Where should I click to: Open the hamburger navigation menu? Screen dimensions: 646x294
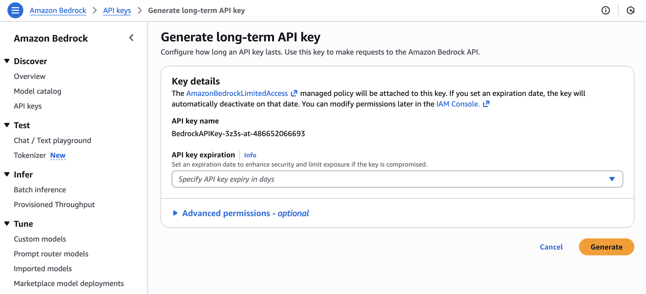tap(15, 11)
